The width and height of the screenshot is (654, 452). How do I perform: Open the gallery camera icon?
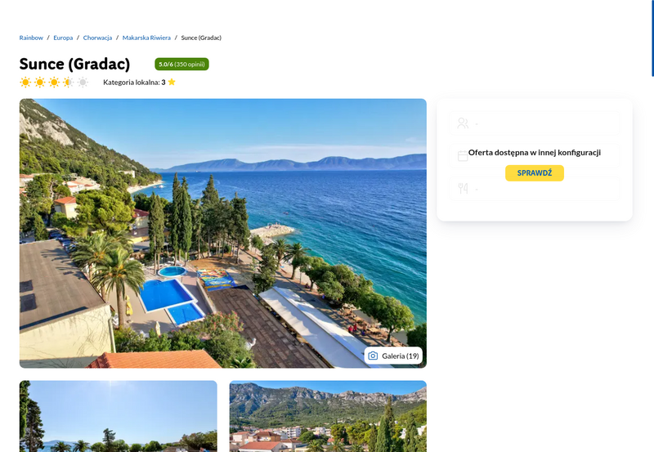tap(373, 356)
